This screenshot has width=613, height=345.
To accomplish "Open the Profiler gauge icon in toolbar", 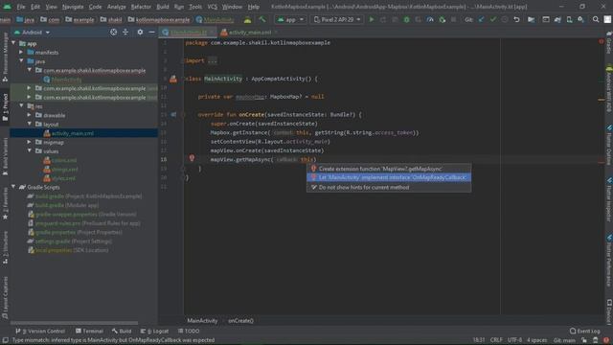I will pyautogui.click(x=430, y=19).
